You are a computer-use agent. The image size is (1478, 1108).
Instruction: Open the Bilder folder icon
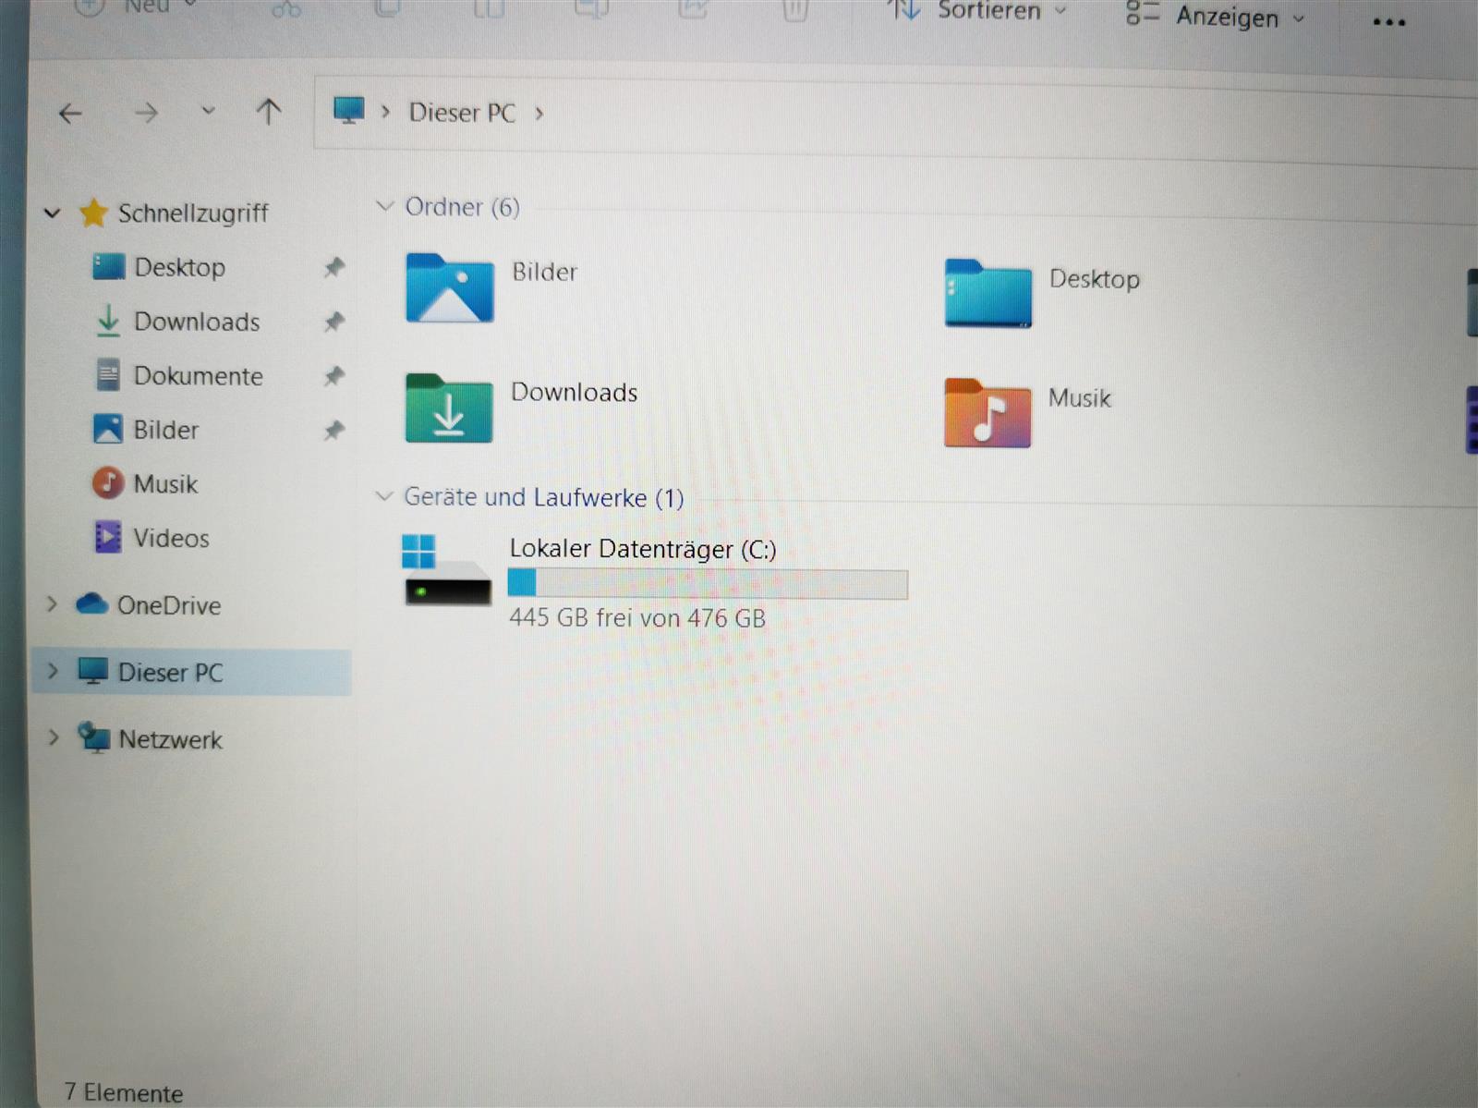(x=449, y=288)
